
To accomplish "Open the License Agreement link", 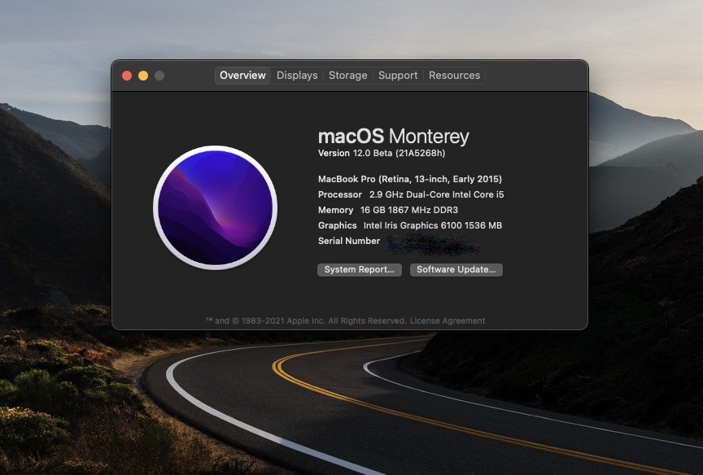I will (x=448, y=320).
